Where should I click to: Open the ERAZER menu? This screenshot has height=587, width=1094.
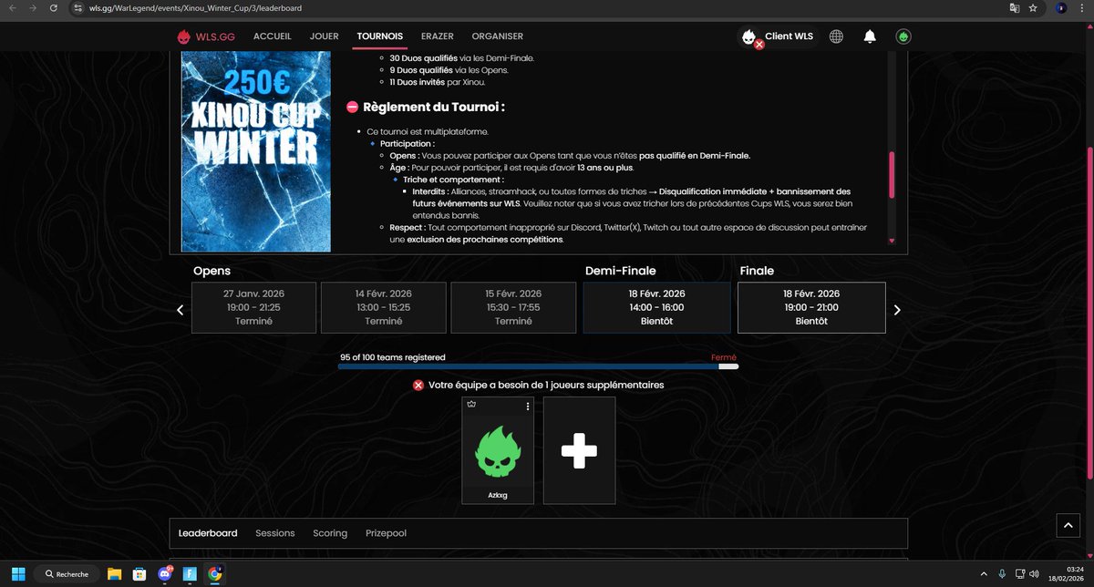(438, 36)
